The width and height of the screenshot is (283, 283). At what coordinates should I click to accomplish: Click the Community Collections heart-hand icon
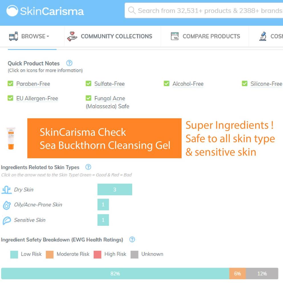[72, 36]
